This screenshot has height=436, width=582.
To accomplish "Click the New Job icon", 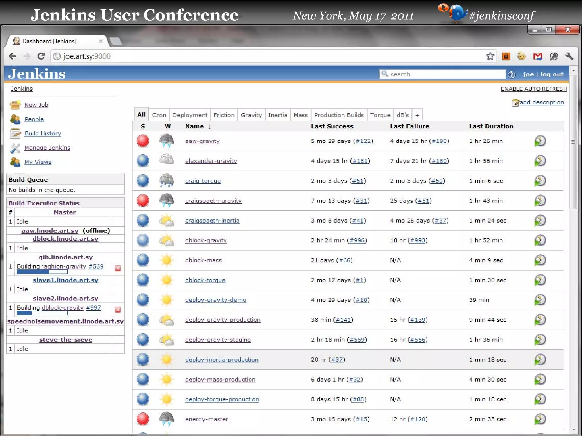I will tap(15, 105).
